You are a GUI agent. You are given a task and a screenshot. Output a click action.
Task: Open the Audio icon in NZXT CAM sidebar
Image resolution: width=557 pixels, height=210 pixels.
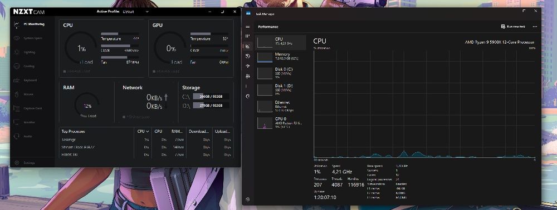pyautogui.click(x=16, y=136)
